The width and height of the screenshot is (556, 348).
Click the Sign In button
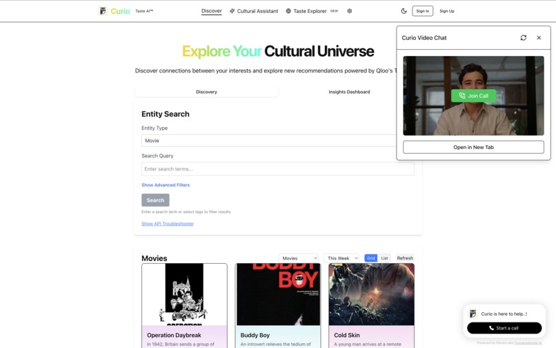(423, 11)
